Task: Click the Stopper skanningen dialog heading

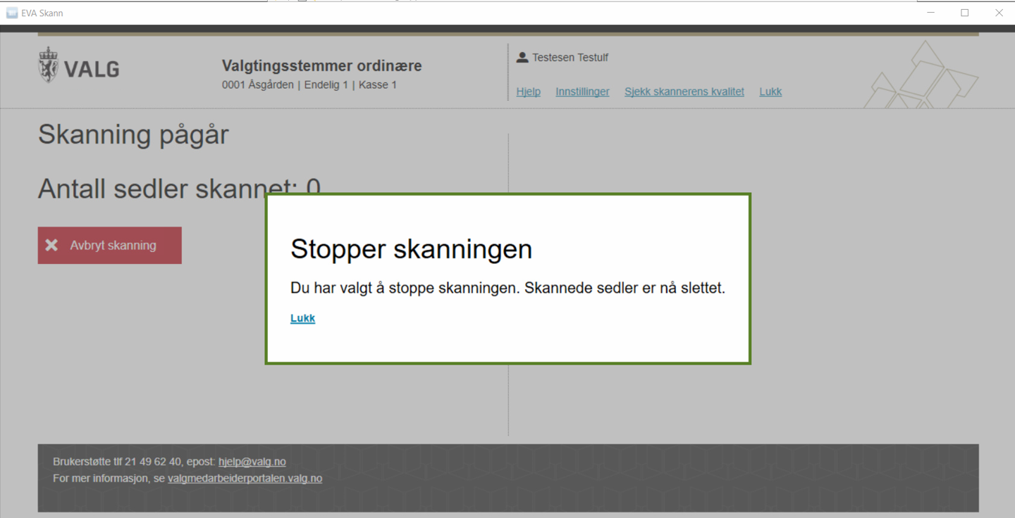Action: coord(411,249)
